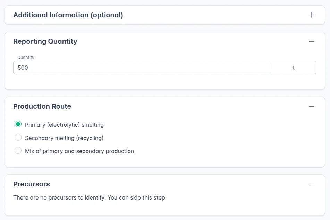Expand Additional Information with the plus icon
Screen dimensions: 330x220
click(x=311, y=15)
